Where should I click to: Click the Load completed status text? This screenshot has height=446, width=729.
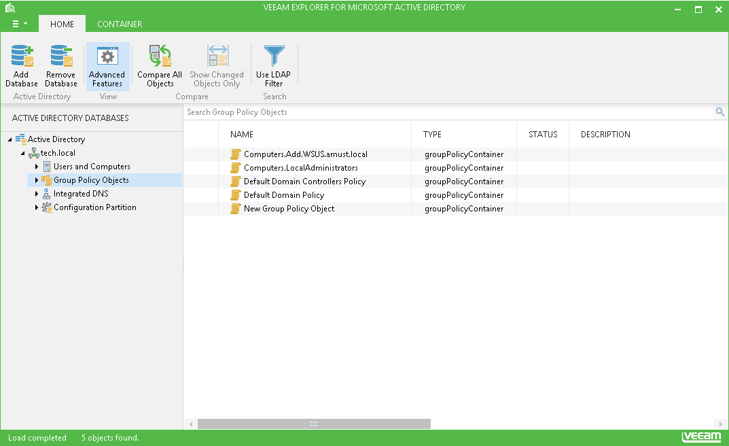[x=37, y=438]
